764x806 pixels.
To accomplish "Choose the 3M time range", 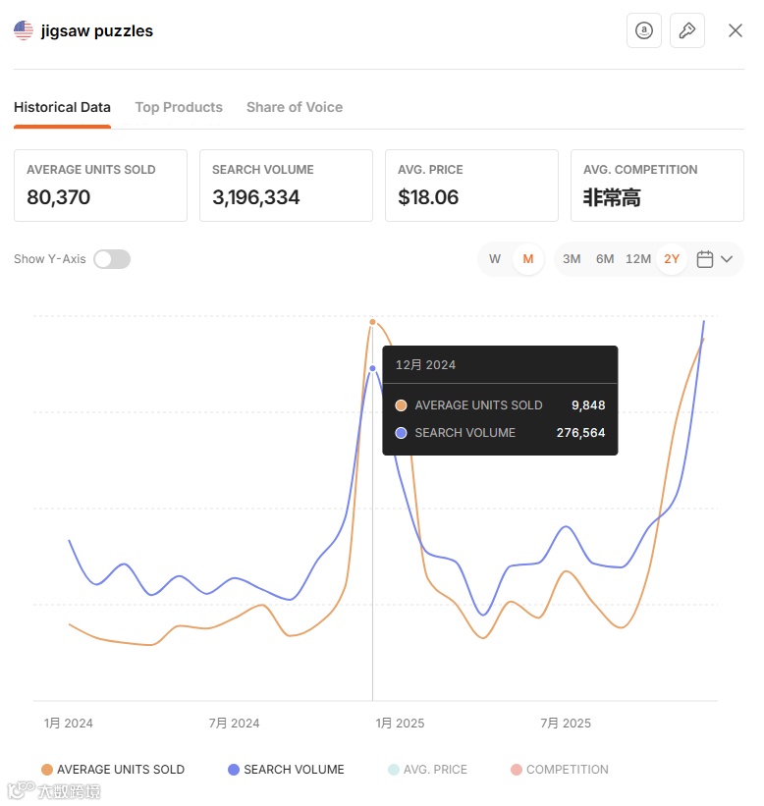I will [x=572, y=259].
